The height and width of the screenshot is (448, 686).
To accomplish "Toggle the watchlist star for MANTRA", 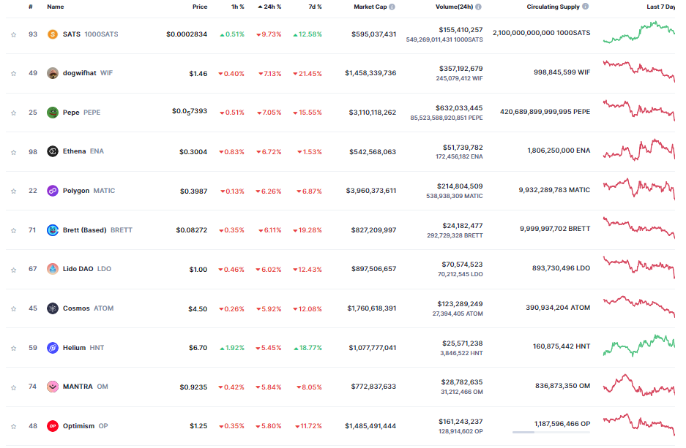I will pos(14,387).
